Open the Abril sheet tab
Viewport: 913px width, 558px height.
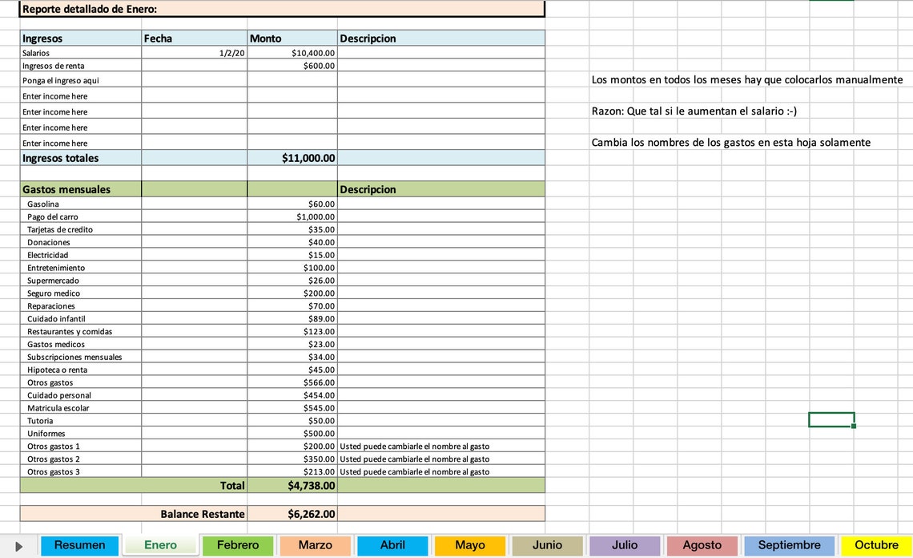[392, 545]
